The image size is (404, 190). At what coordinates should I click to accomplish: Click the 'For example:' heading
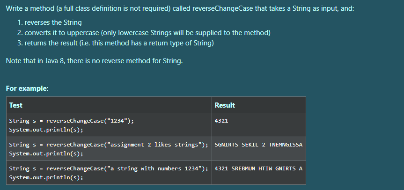[x=27, y=88]
